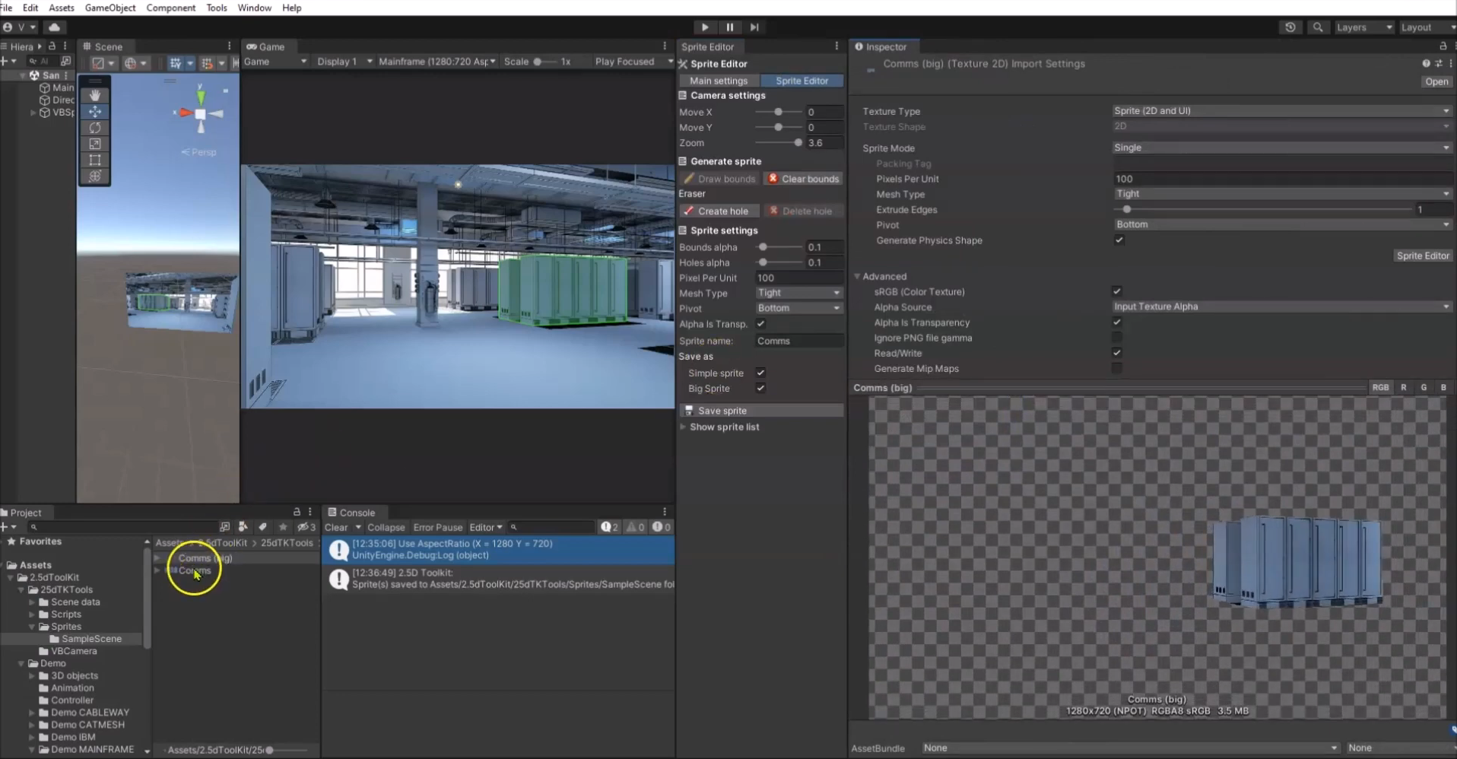The width and height of the screenshot is (1457, 759).
Task: Disable the Big Sprite checkbox
Action: click(x=760, y=389)
